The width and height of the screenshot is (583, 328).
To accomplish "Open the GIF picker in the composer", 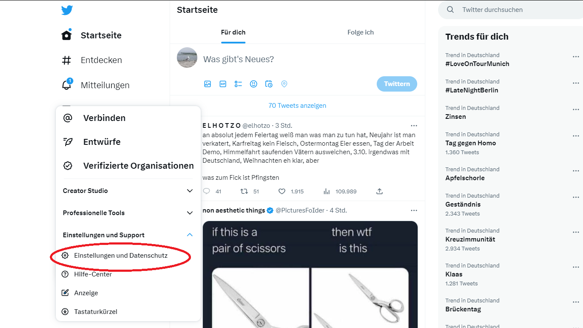I will tap(223, 84).
